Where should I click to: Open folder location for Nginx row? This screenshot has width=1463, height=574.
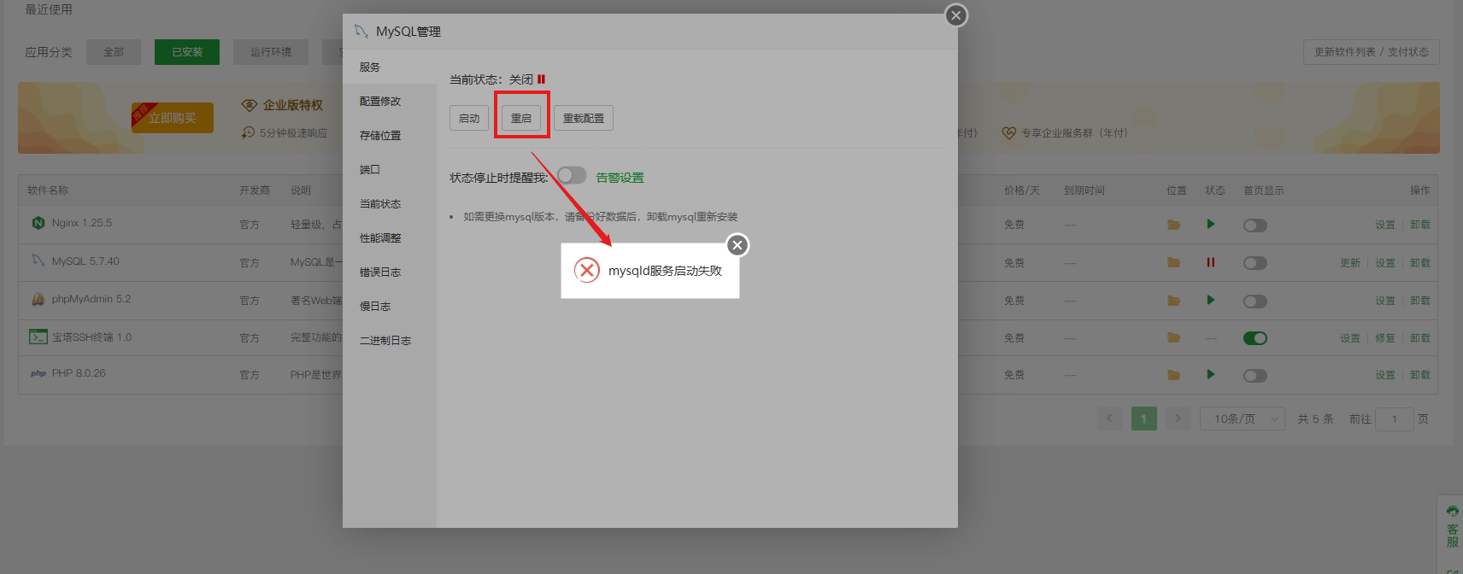1173,225
